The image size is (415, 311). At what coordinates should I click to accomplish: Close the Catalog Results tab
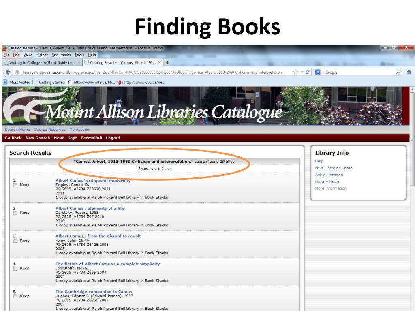(159, 62)
